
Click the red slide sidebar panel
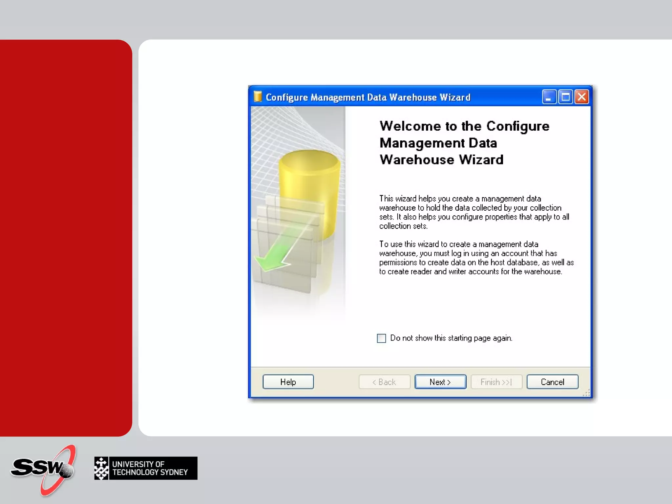click(66, 238)
